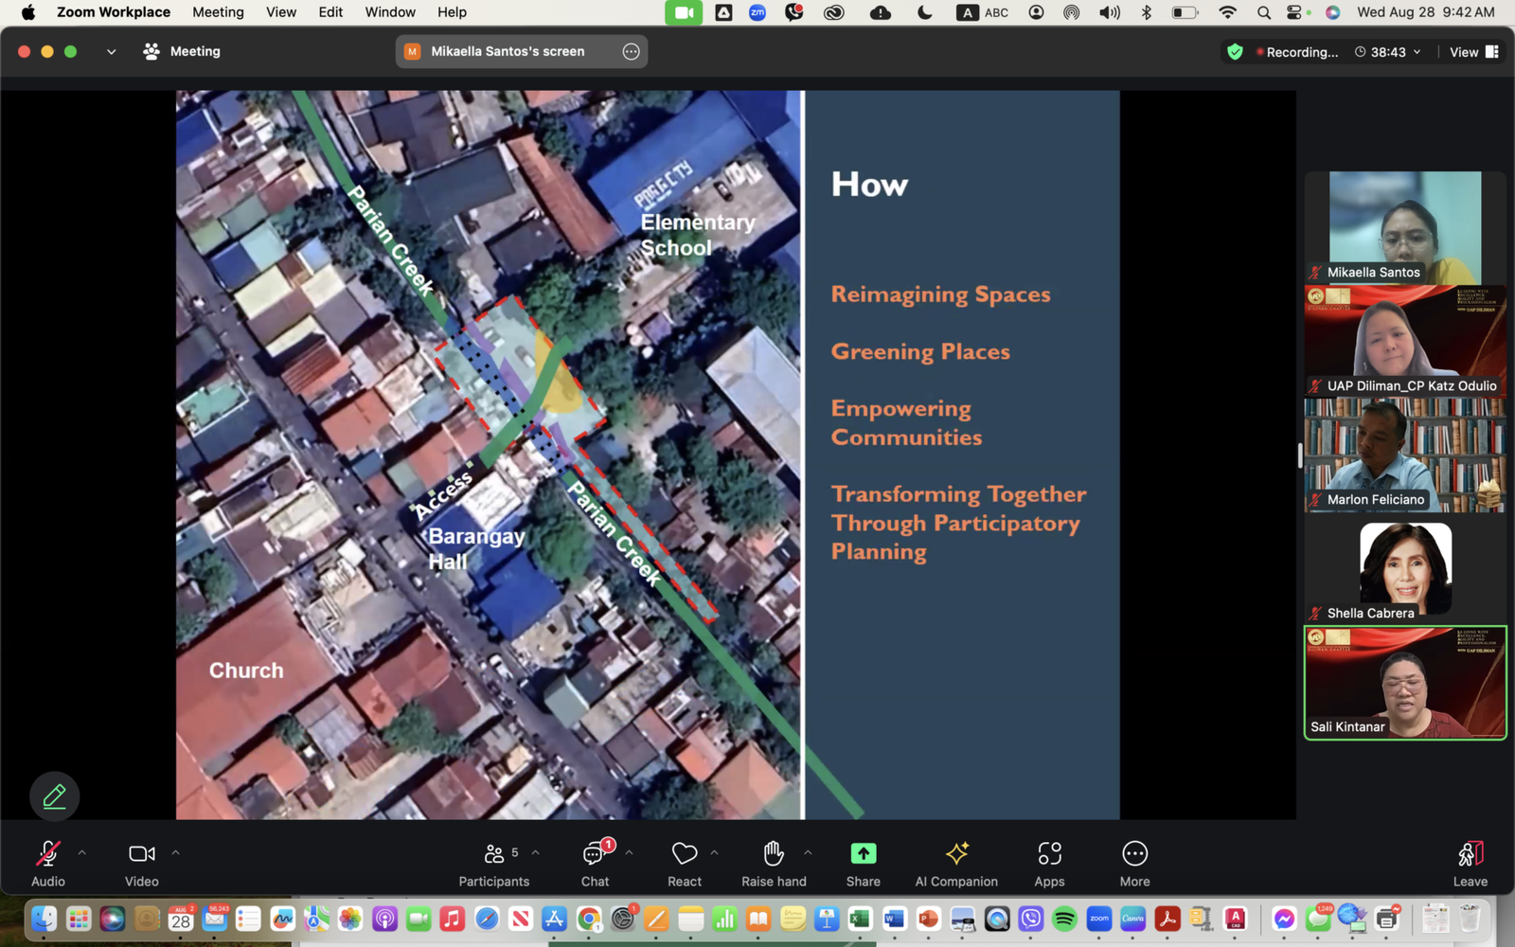The image size is (1515, 947).
Task: Click the Bluetooth menu bar icon
Action: coord(1146,12)
